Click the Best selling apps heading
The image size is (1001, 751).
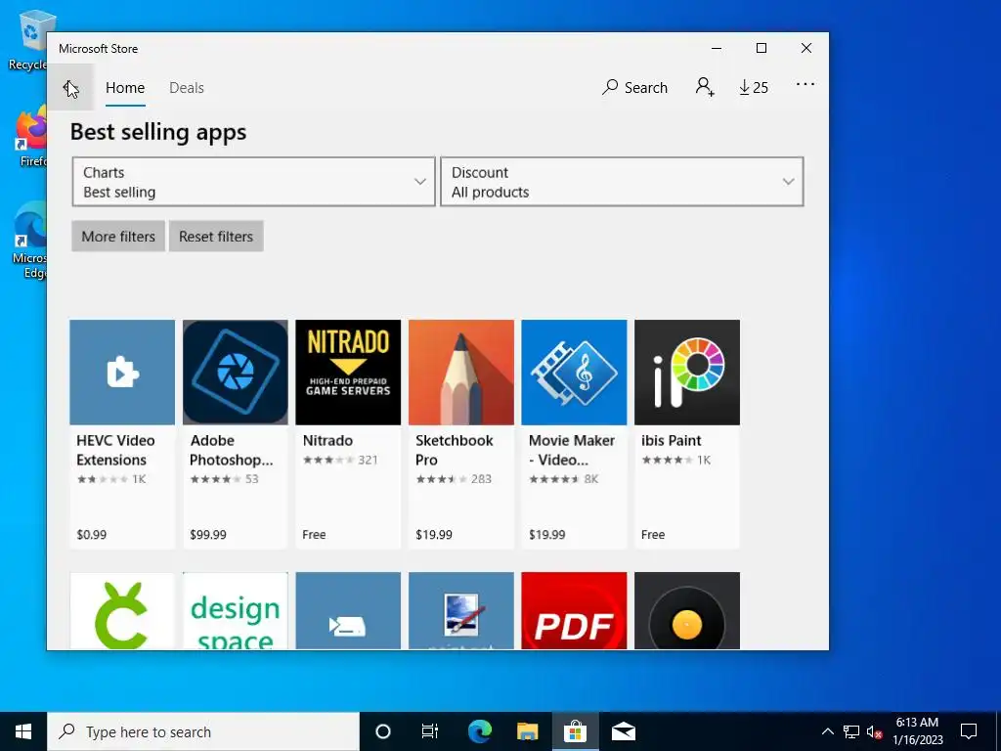[158, 132]
